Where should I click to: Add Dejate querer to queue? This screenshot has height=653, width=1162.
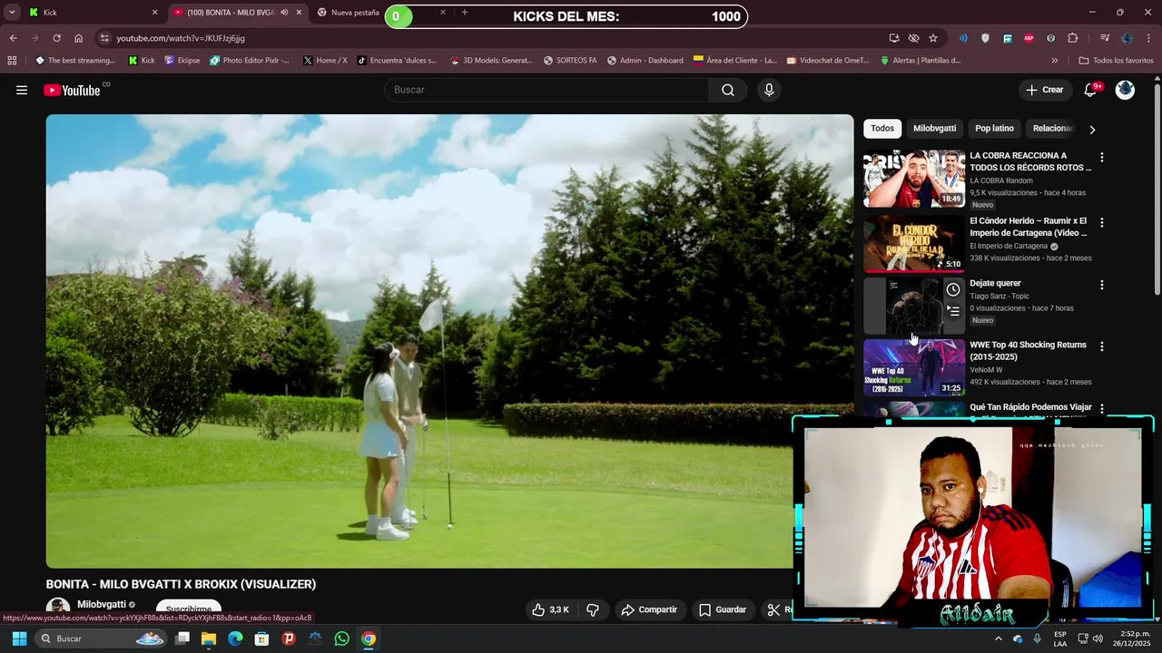click(x=953, y=311)
